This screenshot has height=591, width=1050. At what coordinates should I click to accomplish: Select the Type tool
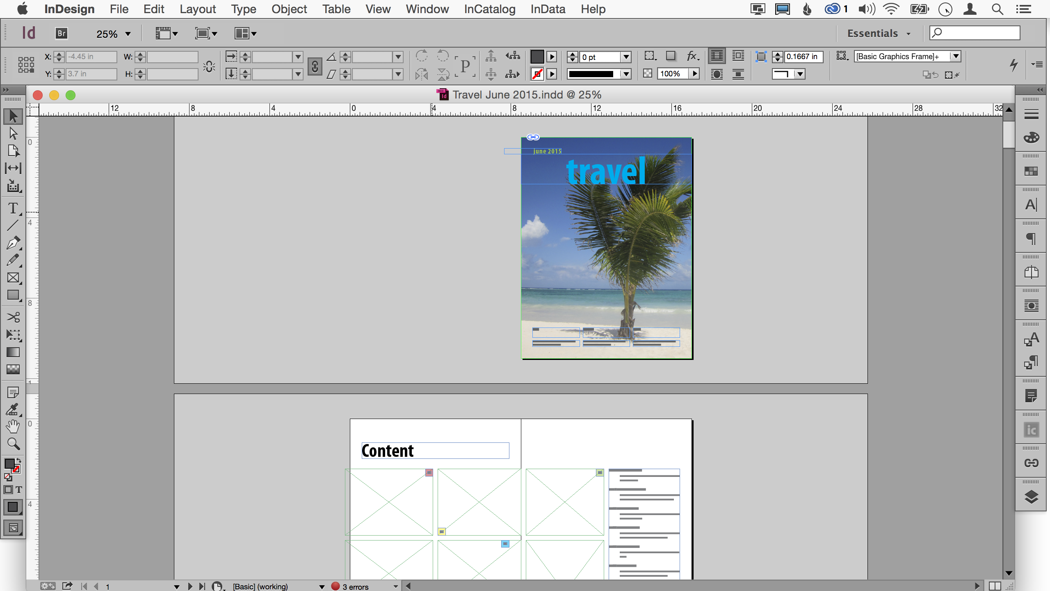tap(13, 208)
